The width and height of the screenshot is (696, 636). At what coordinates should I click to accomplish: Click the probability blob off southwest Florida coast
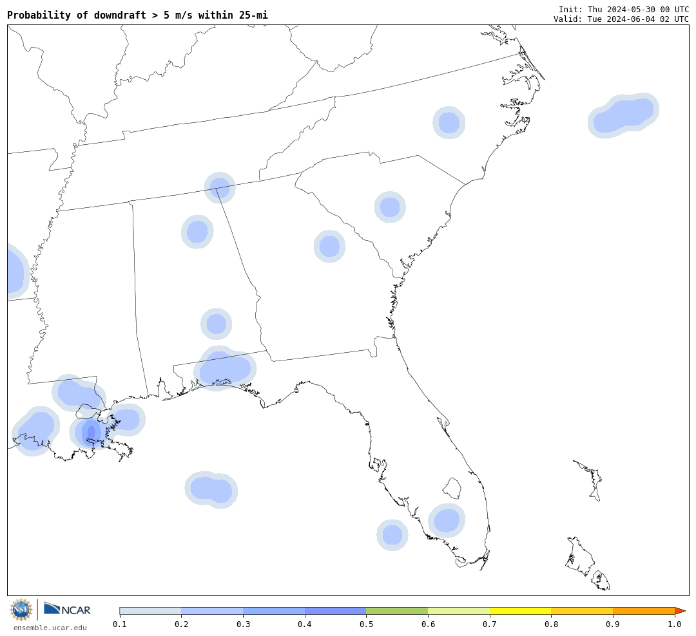pyautogui.click(x=392, y=535)
